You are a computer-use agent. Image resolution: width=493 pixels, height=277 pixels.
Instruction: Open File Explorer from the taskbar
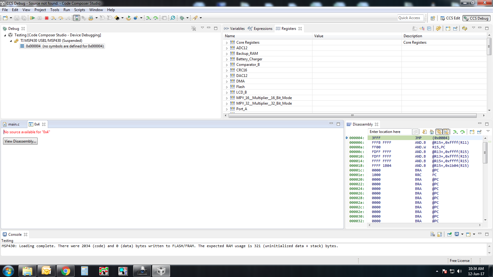27,271
